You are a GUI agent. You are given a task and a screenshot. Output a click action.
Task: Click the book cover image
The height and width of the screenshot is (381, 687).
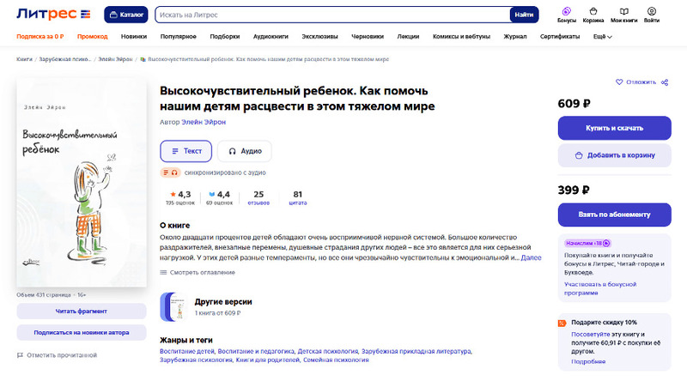(82, 183)
